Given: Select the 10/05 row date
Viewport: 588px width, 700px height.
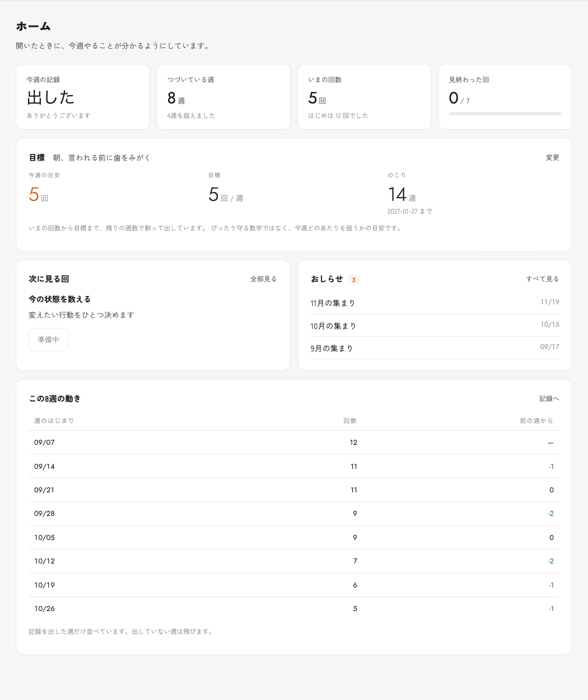Looking at the screenshot, I should point(44,538).
